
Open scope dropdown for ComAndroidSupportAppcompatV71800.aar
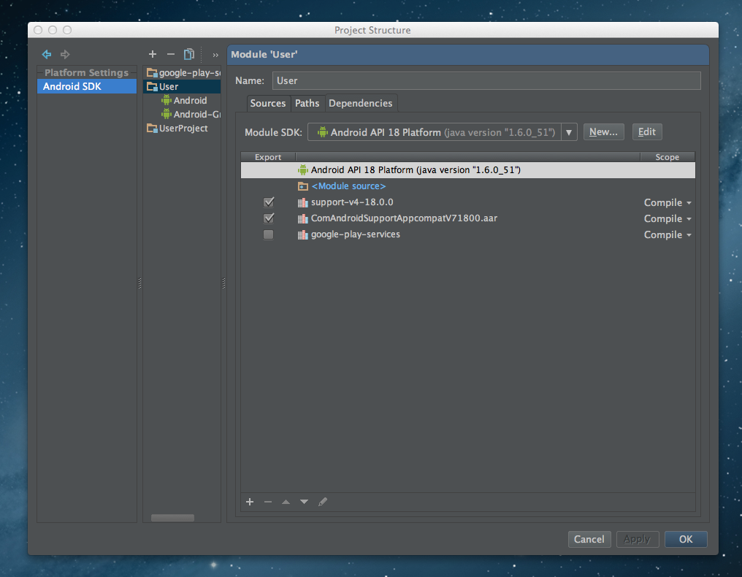coord(668,218)
